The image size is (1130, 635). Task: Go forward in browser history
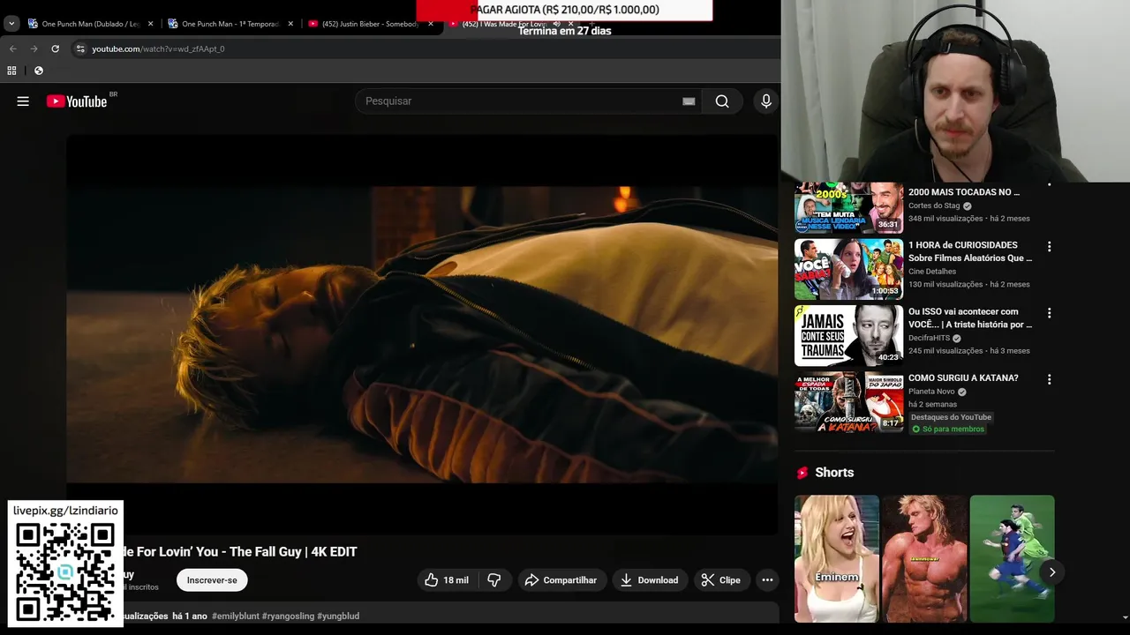click(x=34, y=49)
